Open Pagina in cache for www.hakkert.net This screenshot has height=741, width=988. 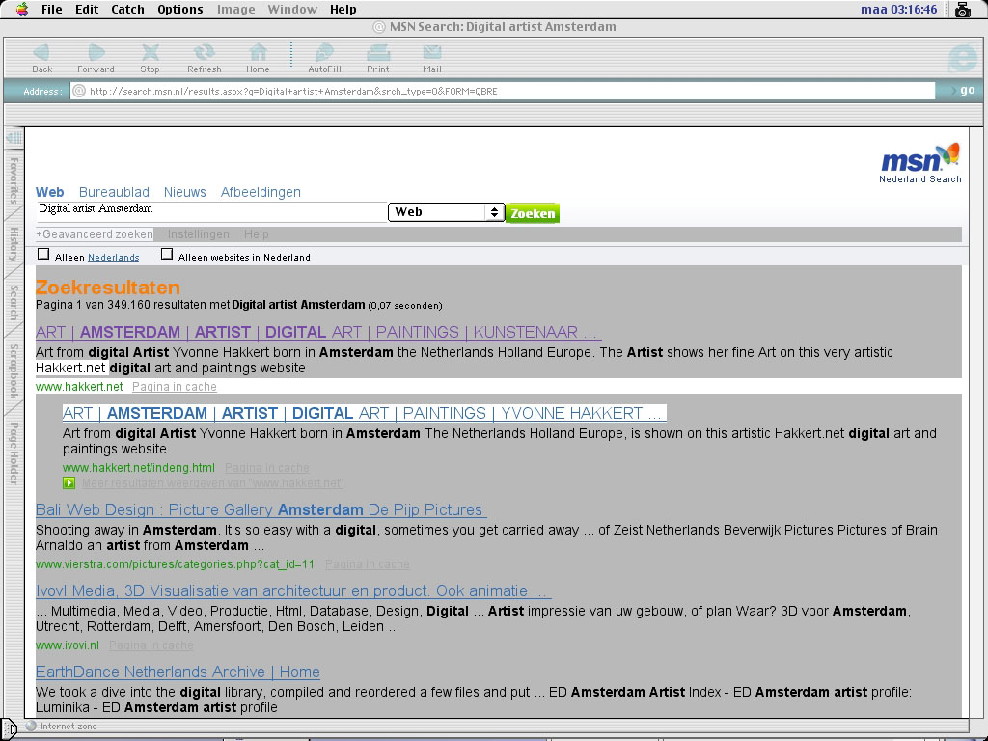click(175, 387)
